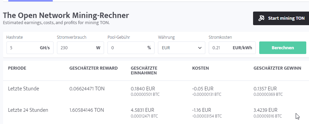309x124 pixels.
Task: Click the GESCHÄTZTER GEWINN column header
Action: 277,68
